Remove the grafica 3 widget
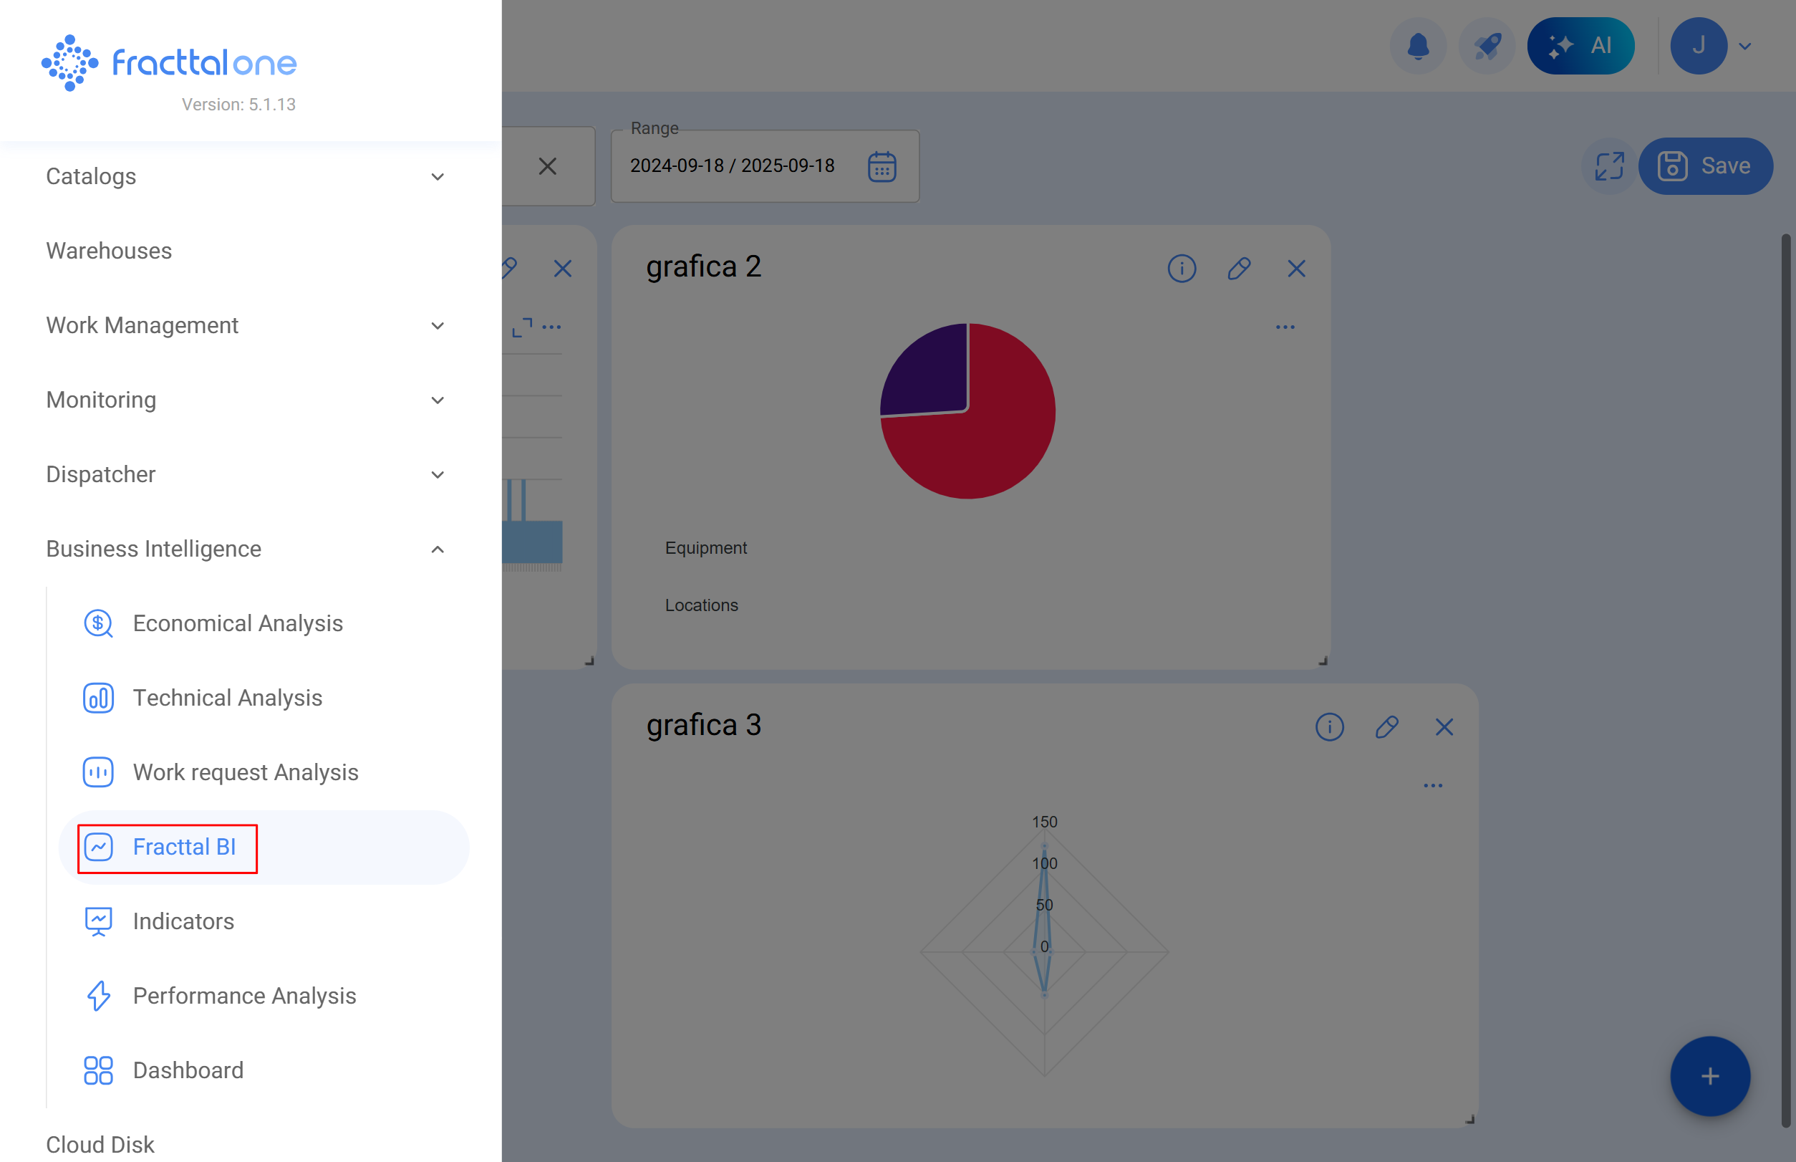The image size is (1796, 1162). 1444,727
